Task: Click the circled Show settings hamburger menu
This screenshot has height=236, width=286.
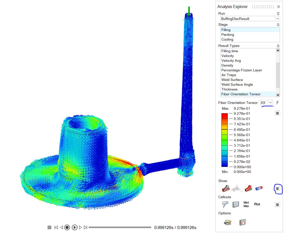Action: 277,189
